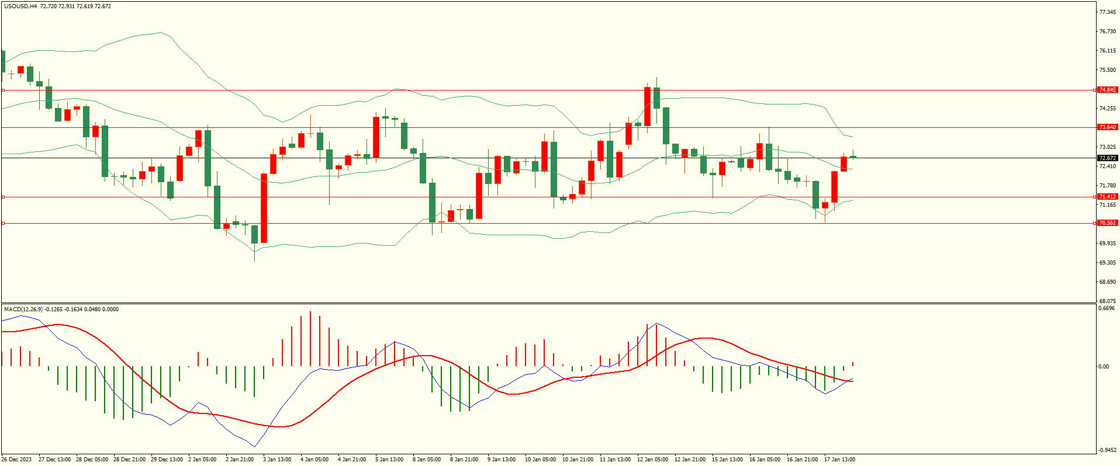The image size is (1120, 466).
Task: Click the 26 Dec 2023 date label
Action: tap(18, 460)
